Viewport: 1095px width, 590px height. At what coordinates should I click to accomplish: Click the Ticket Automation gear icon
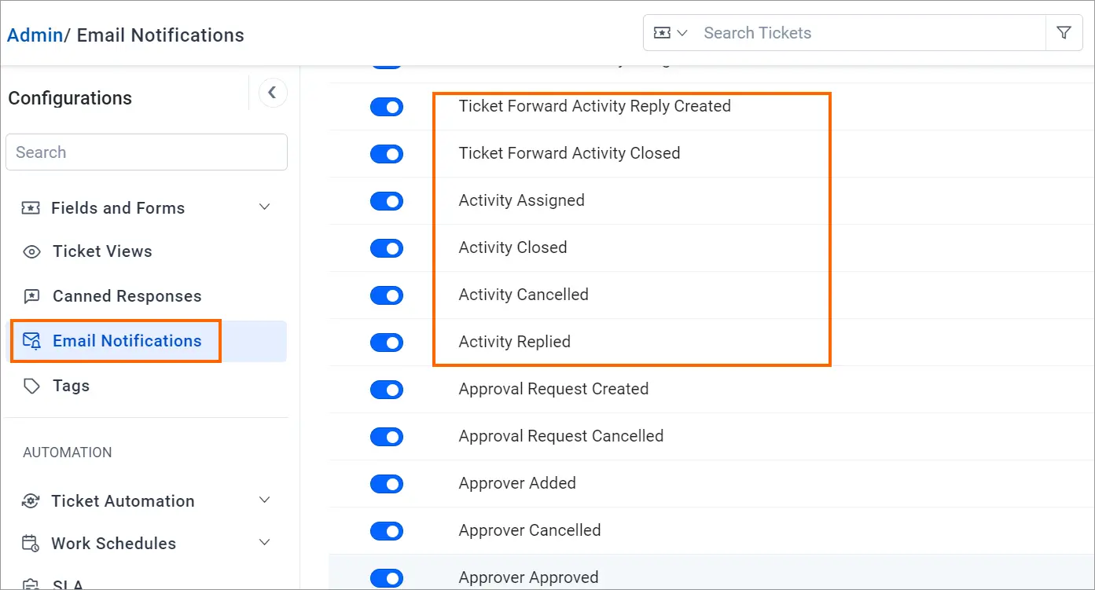click(x=31, y=501)
